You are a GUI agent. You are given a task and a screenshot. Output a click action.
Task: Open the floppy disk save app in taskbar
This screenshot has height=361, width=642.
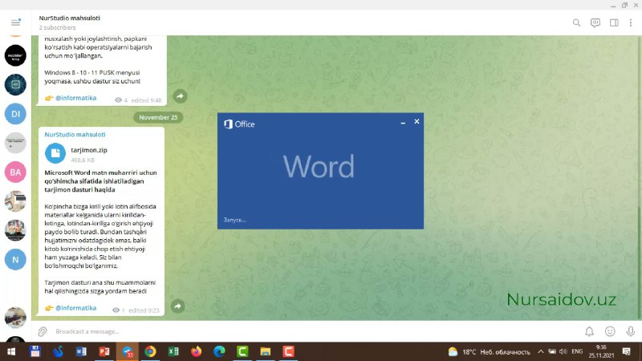click(x=35, y=351)
